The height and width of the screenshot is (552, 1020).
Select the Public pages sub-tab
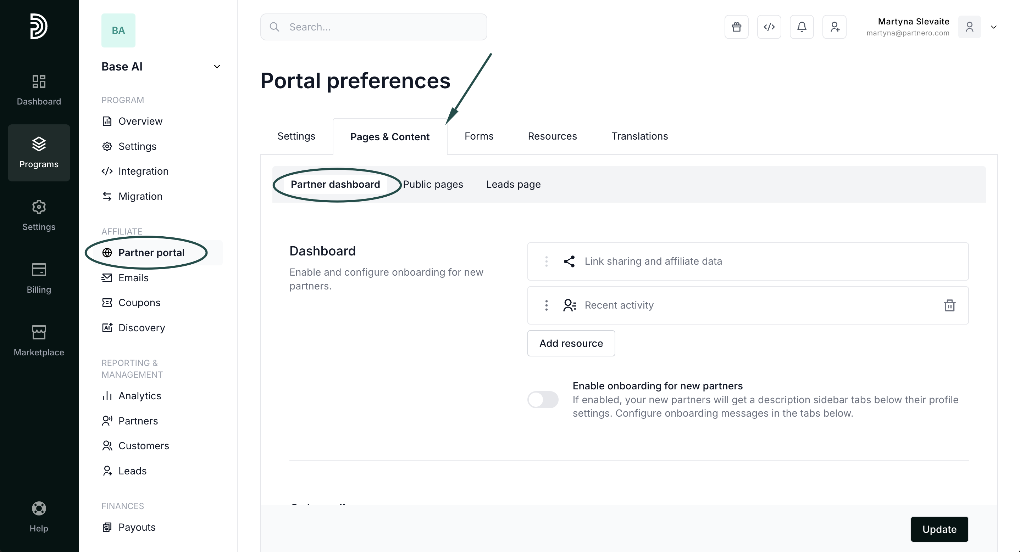click(x=433, y=184)
